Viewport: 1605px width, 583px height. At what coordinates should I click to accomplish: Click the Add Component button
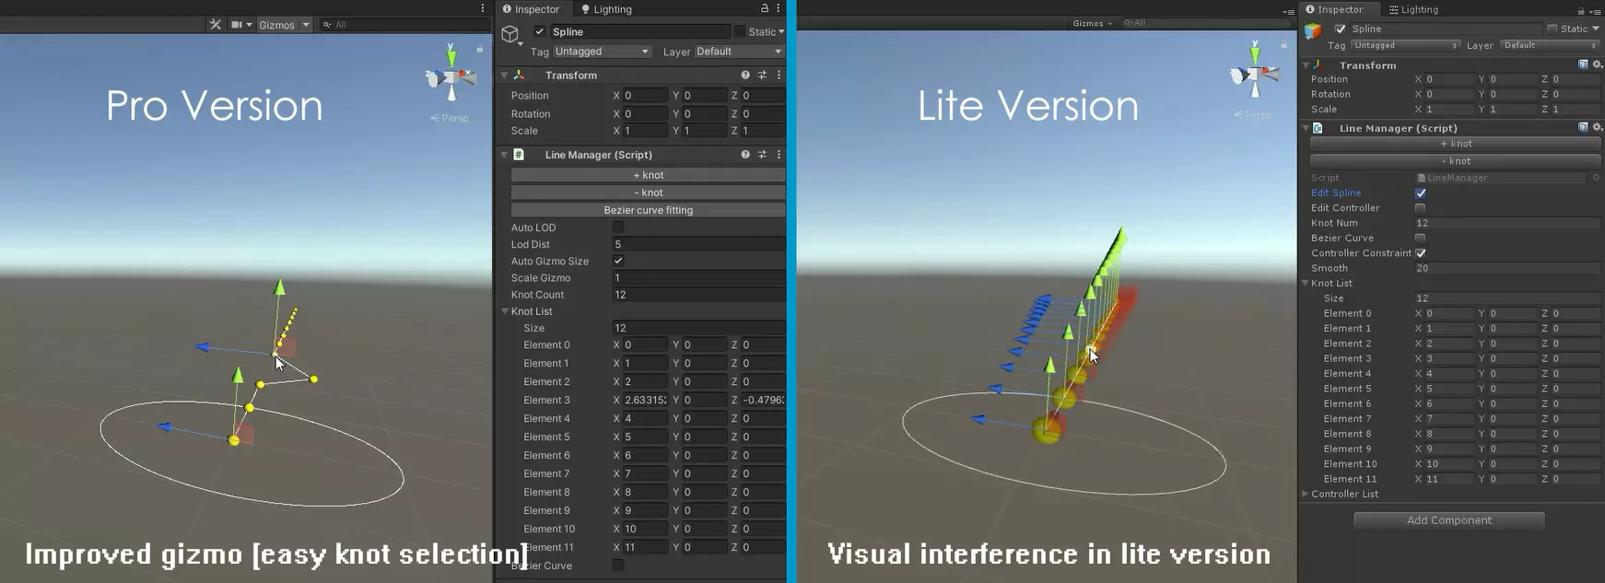click(1449, 520)
